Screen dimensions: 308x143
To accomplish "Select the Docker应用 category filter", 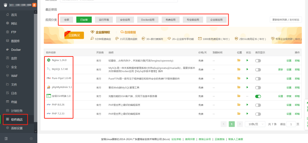I will point(148,20).
